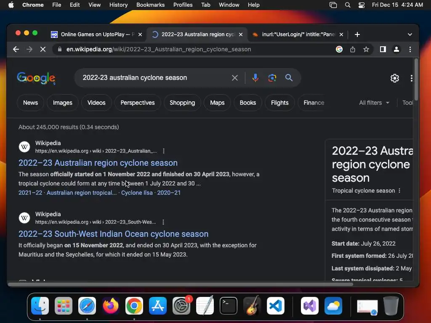This screenshot has height=323, width=431.
Task: Close the Online Games on UptoPlay tab
Action: 140,34
